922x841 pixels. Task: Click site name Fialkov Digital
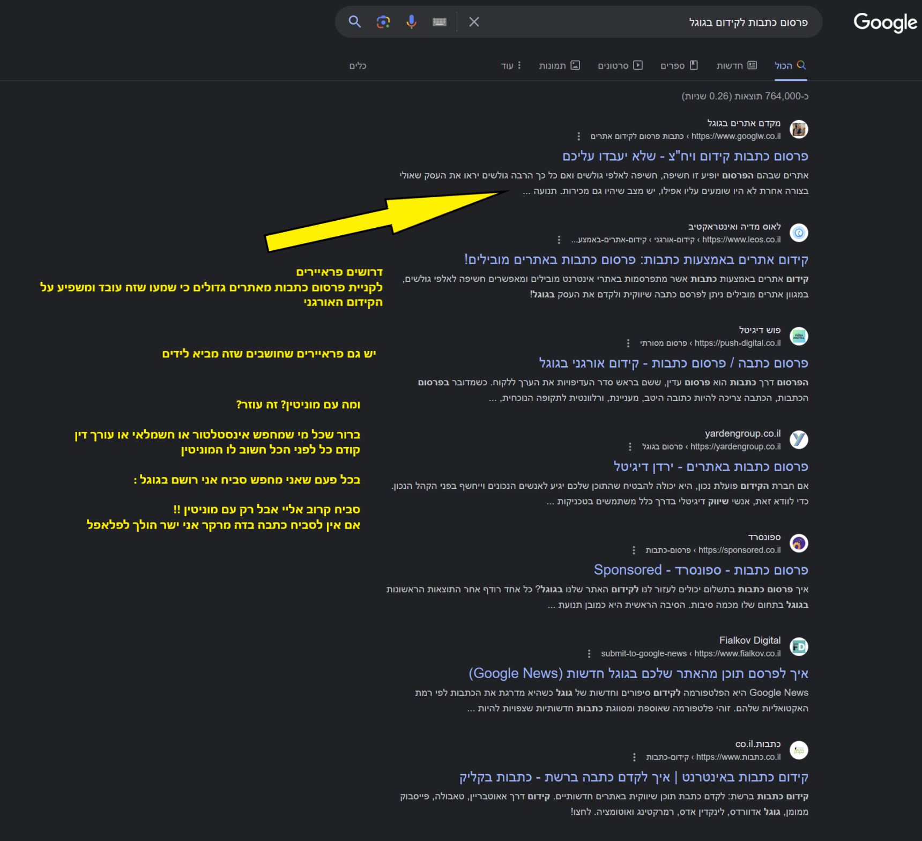(x=750, y=640)
